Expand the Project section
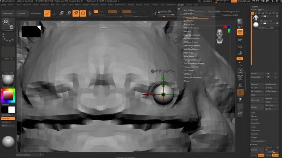The height and width of the screenshot is (158, 282). point(254,137)
